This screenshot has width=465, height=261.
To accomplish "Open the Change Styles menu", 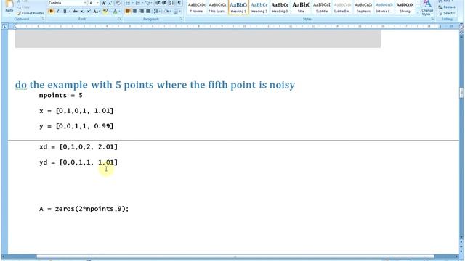I will coord(427,8).
